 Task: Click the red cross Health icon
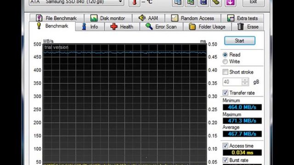coord(113,27)
